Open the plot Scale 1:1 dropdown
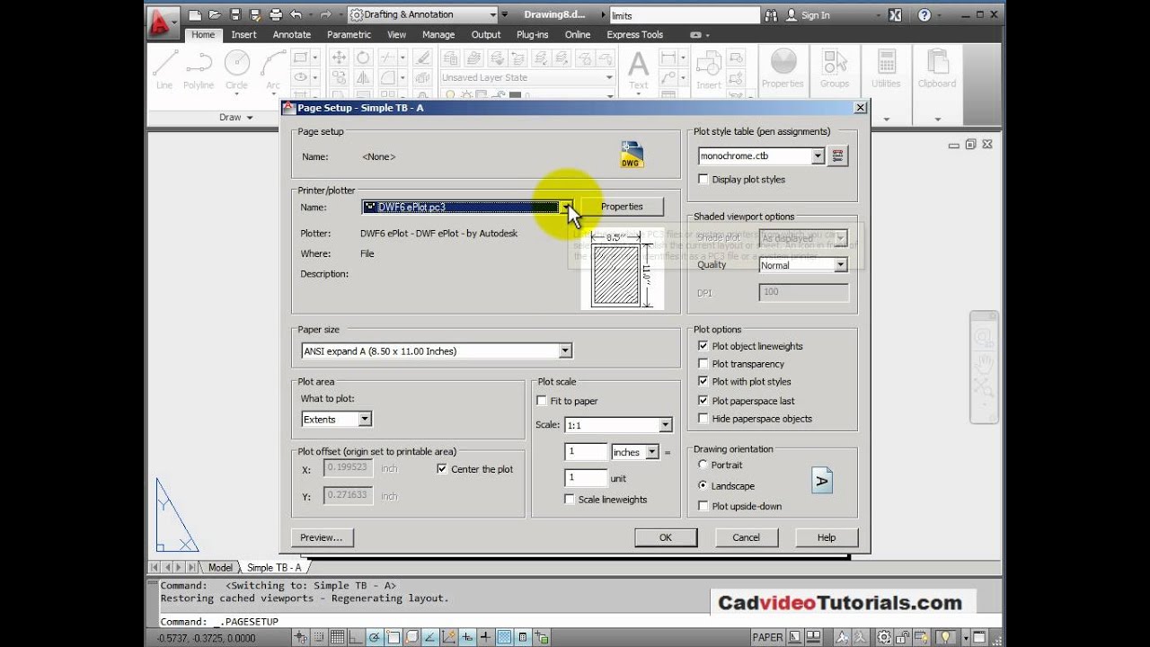1150x647 pixels. point(666,425)
